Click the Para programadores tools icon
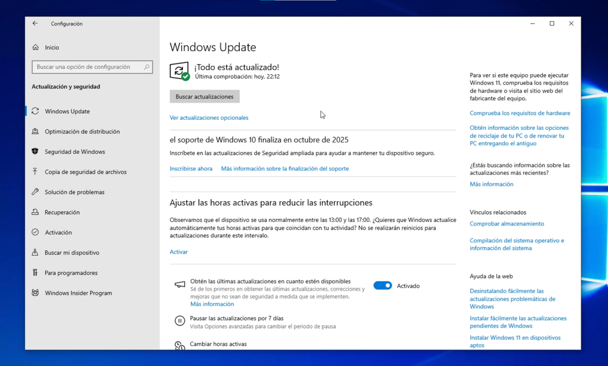 click(35, 273)
